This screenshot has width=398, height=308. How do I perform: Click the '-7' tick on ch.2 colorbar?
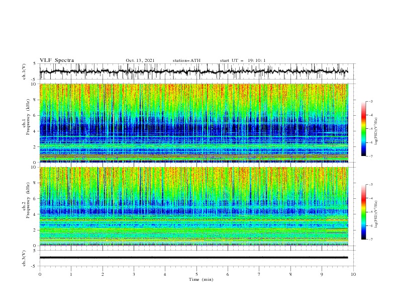tap(371, 239)
